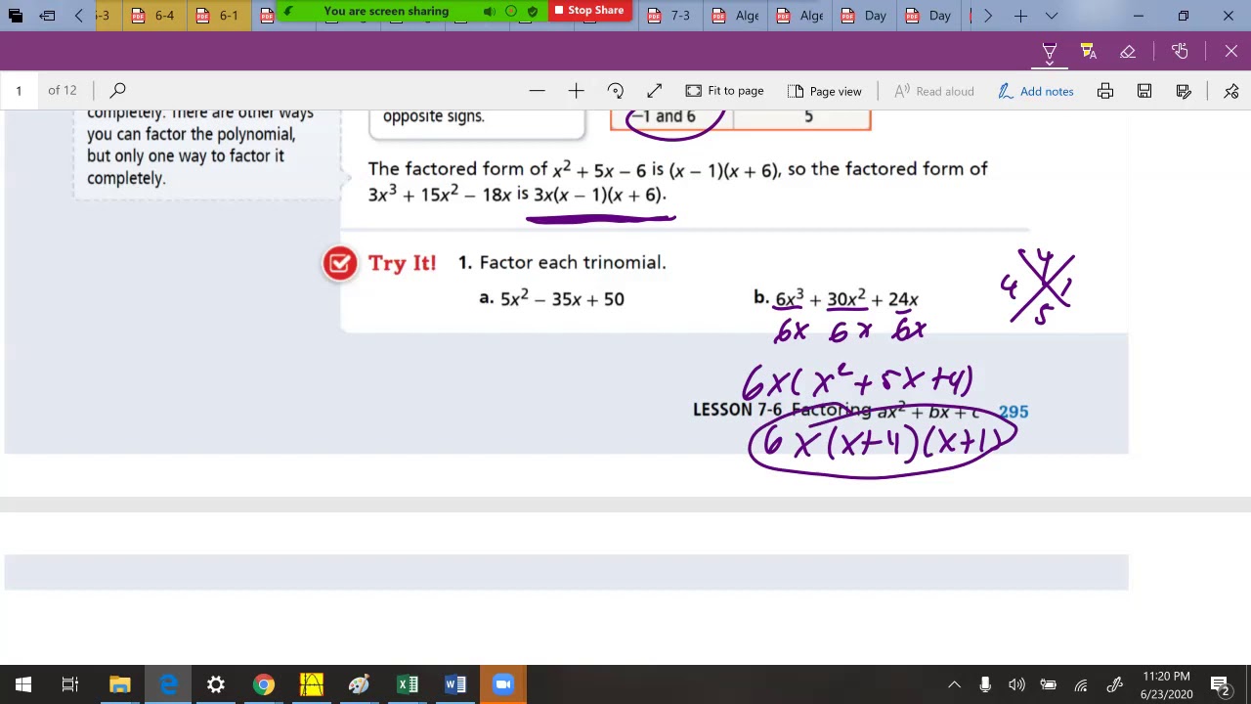This screenshot has height=704, width=1251.
Task: Launch Zoom from the taskbar
Action: coord(503,684)
